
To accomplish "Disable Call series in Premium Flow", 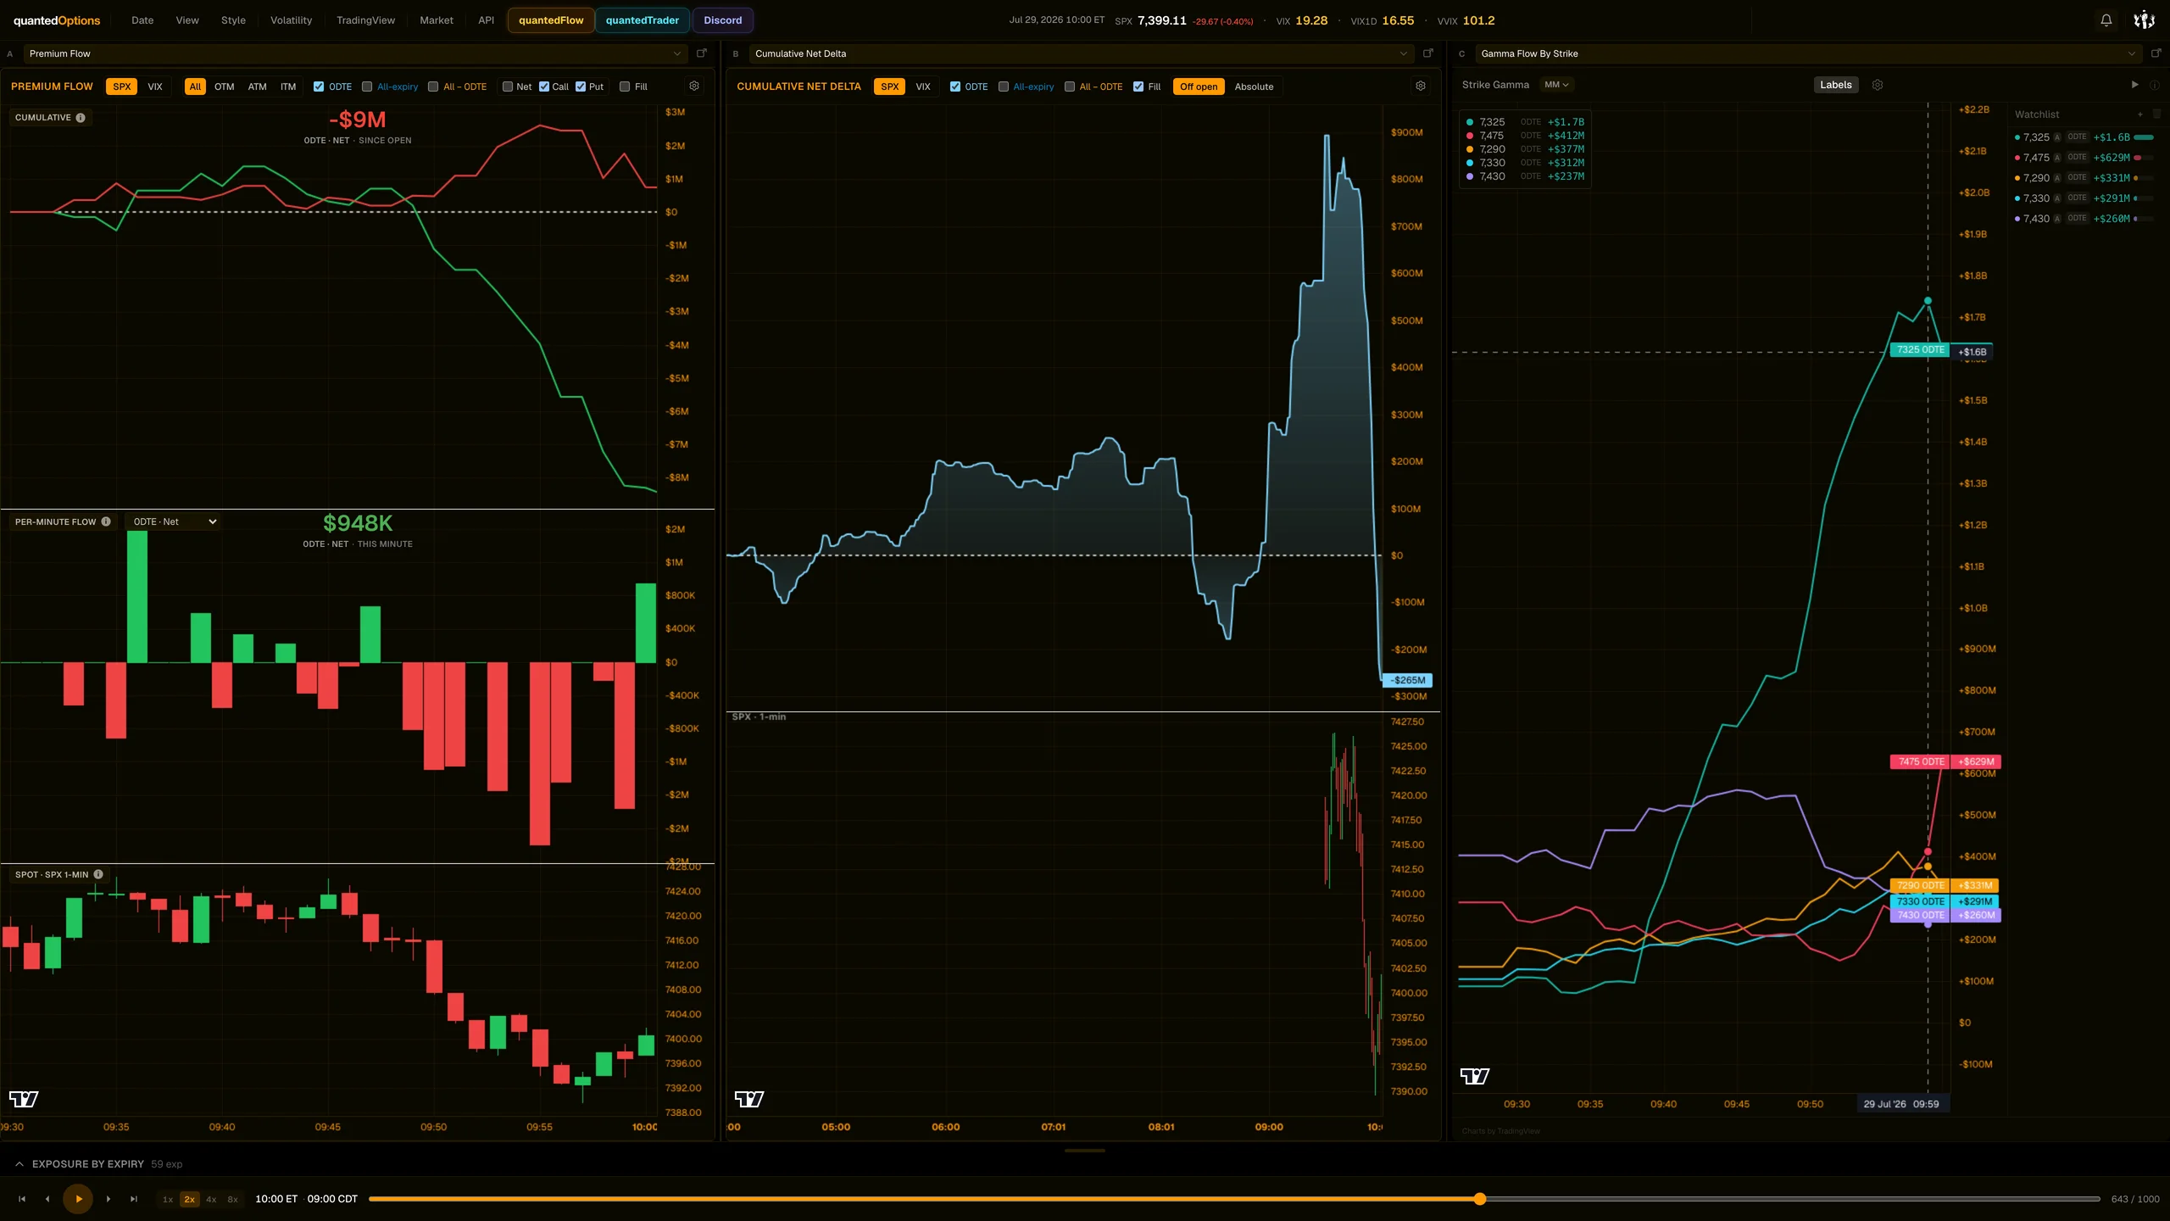I will pos(544,86).
